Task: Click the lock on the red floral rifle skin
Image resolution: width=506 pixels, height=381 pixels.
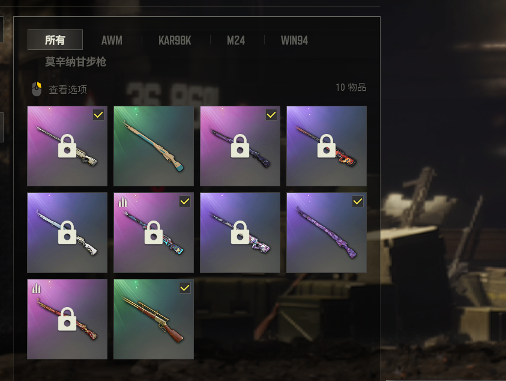Action: [x=67, y=319]
